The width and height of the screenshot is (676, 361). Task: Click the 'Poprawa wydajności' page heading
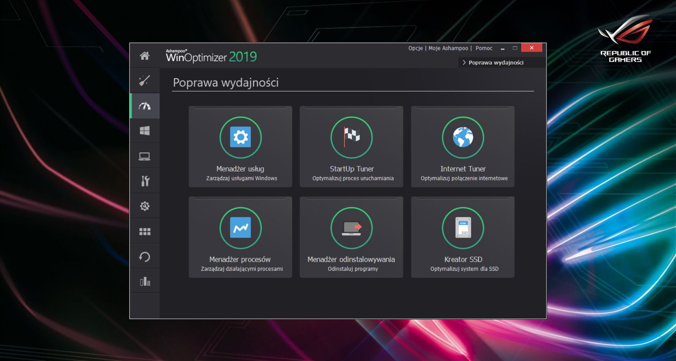click(226, 83)
